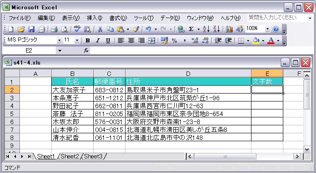Toggle Underline formatting
316x173 pixels.
pyautogui.click(x=108, y=41)
